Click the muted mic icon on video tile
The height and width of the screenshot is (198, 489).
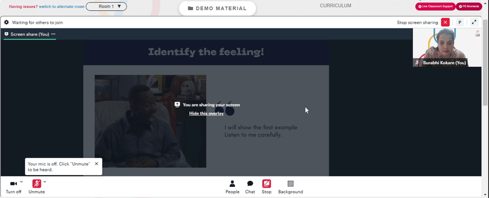[417, 63]
